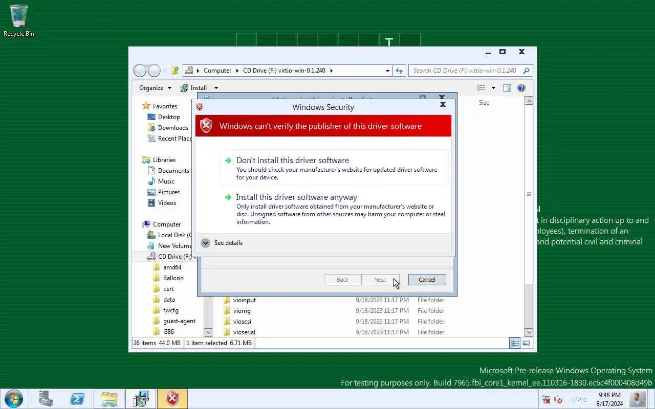Image resolution: width=655 pixels, height=409 pixels.
Task: Click Explorer back navigation button
Action: [x=140, y=71]
